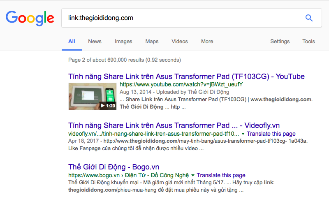Go to Google logo homepage
This screenshot has width=329, height=197.
(x=30, y=18)
